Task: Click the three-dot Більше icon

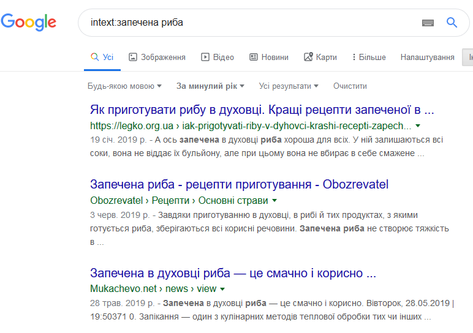Action: [x=354, y=57]
